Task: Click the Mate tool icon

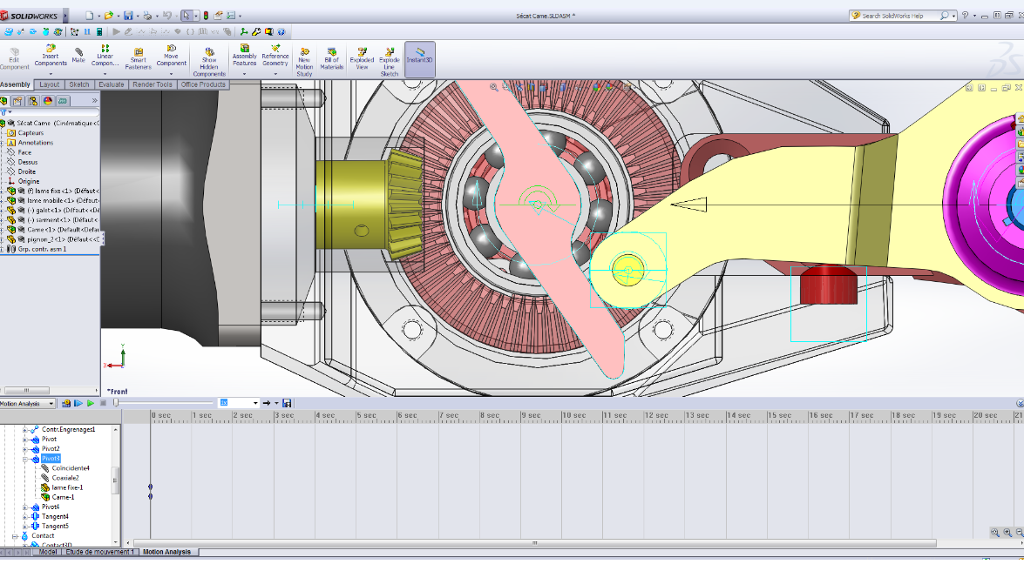Action: [78, 54]
